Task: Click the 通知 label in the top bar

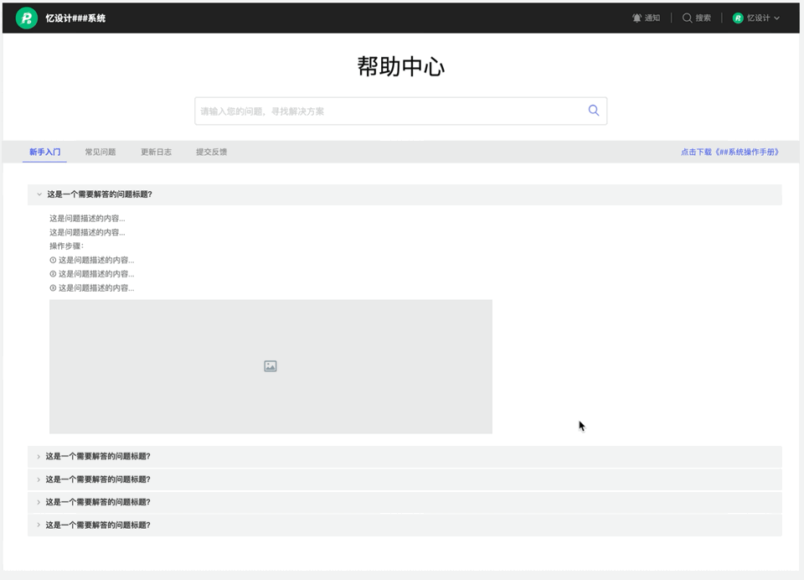Action: (652, 17)
